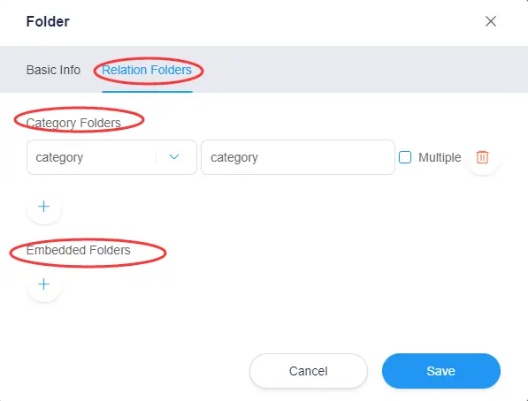Focus the category name text field
The width and height of the screenshot is (528, 401).
click(298, 157)
